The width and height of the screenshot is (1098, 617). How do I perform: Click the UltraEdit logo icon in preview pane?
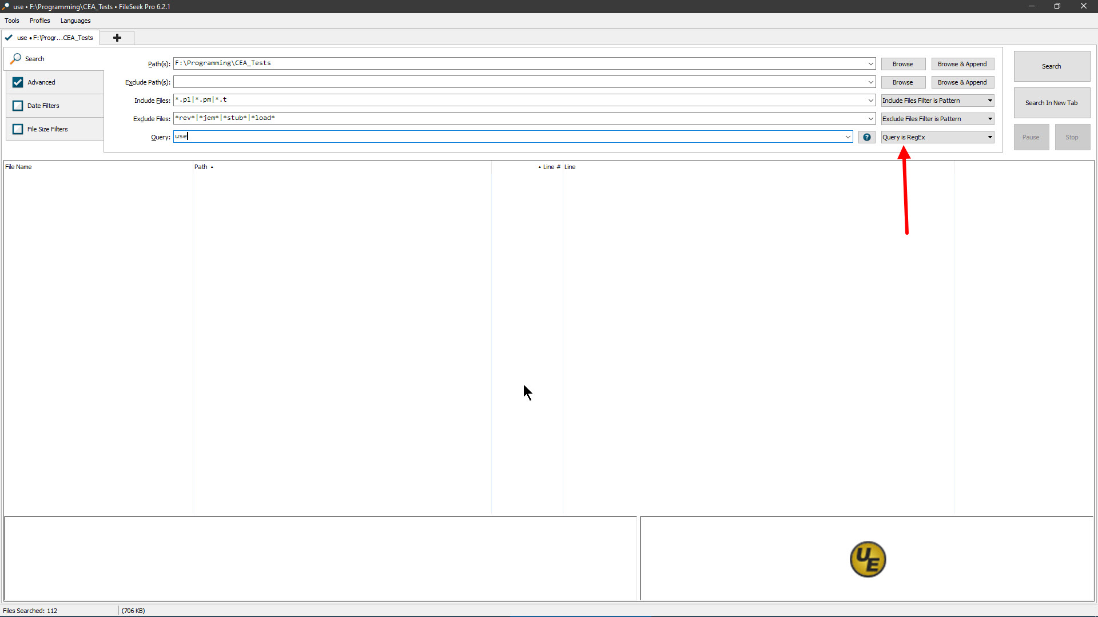coord(868,559)
